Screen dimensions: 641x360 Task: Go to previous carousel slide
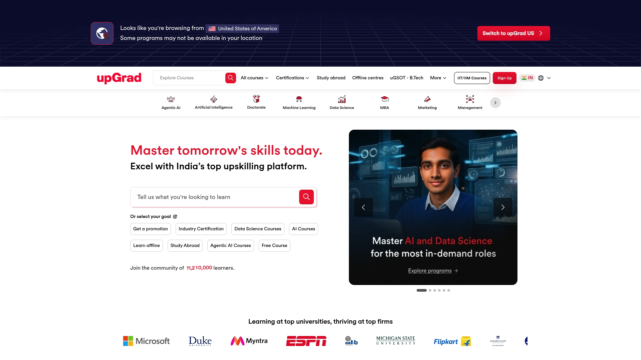click(364, 207)
